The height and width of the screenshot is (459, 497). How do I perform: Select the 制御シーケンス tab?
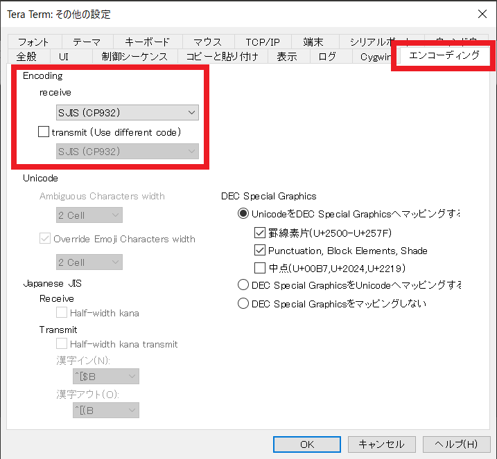[x=134, y=57]
